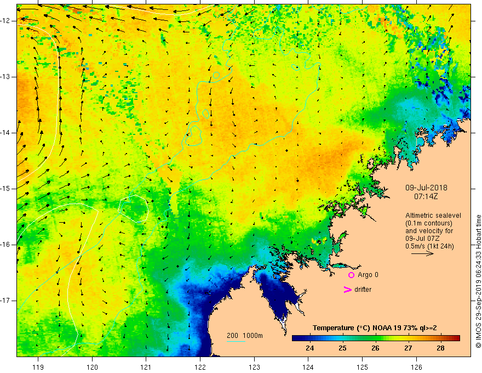Click the colorbar tick label '26'
Image resolution: width=482 pixels, height=373 pixels.
pyautogui.click(x=375, y=348)
